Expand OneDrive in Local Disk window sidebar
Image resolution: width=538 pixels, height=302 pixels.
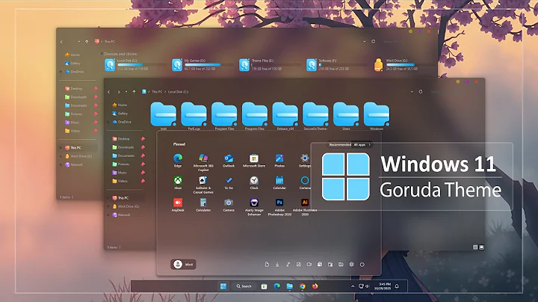pos(108,122)
